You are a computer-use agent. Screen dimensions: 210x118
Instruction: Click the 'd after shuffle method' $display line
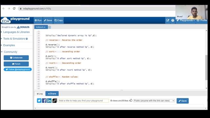(70, 84)
